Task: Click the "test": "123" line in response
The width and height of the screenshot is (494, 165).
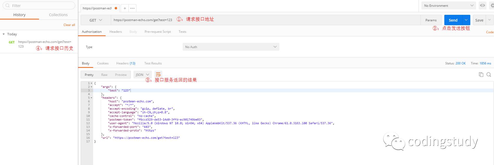Action: [x=119, y=90]
